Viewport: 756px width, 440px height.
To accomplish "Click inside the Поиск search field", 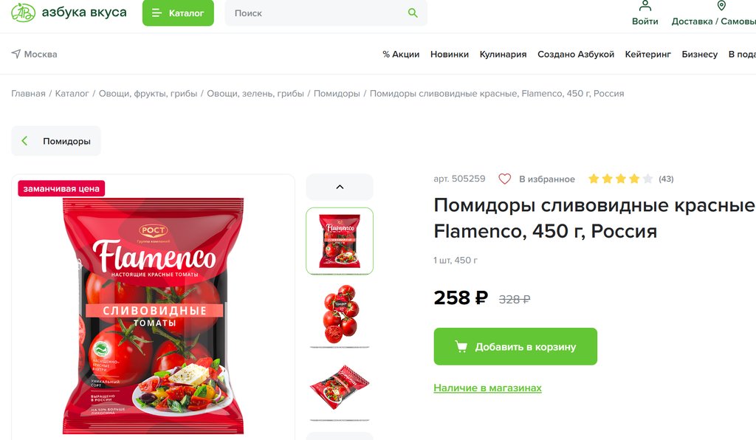I will tap(318, 13).
